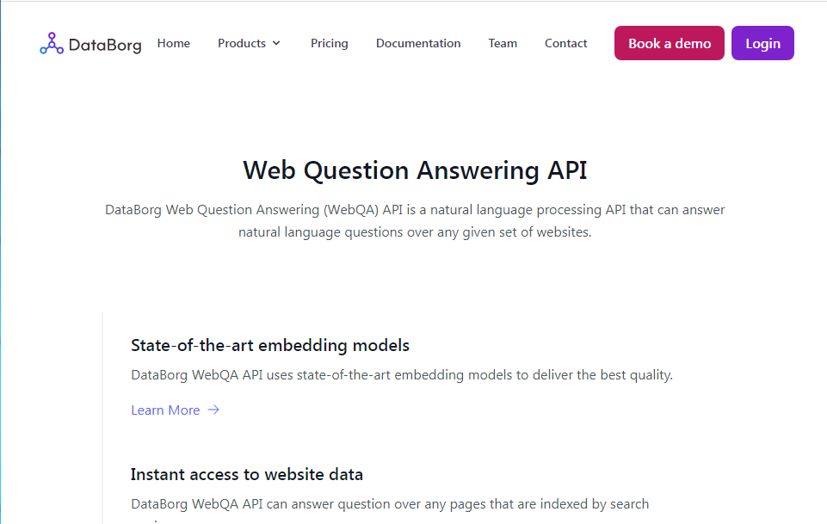The image size is (827, 524).
Task: Click the purple node graph logo symbol
Action: pos(51,43)
